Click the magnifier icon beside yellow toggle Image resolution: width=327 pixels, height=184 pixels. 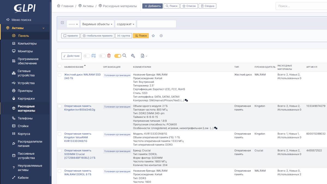(124, 56)
